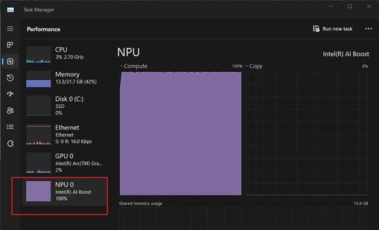Click the Copy 0% value
Screen dimensions: 379x230
(x=365, y=66)
